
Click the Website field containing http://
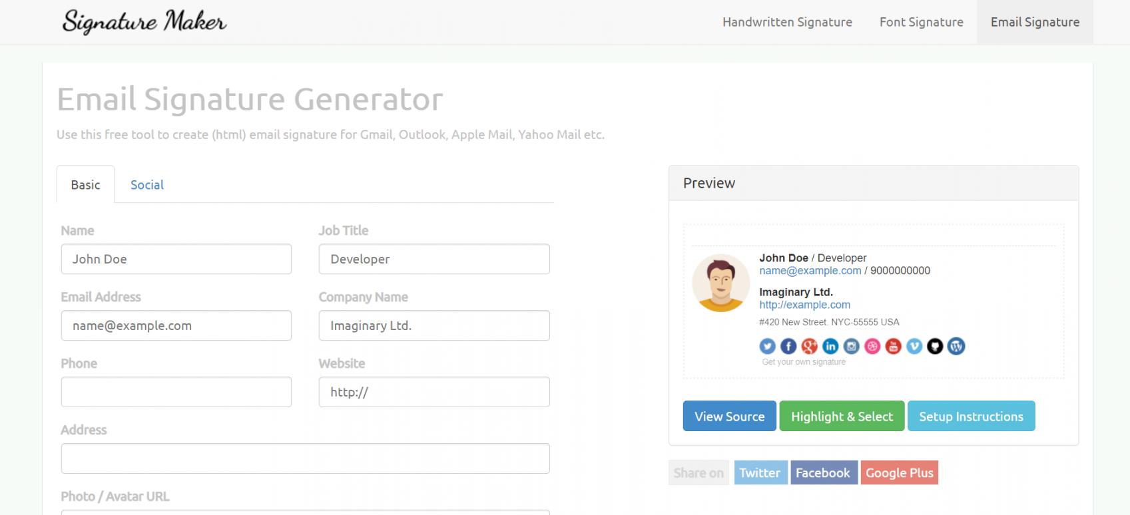point(434,392)
